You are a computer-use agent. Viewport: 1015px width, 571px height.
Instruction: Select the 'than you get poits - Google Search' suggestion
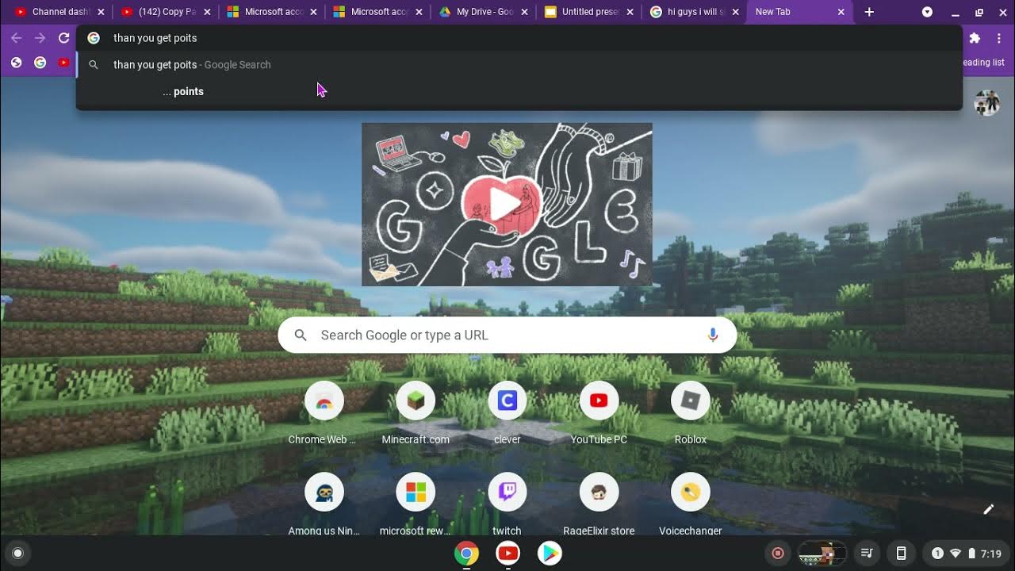coord(519,65)
